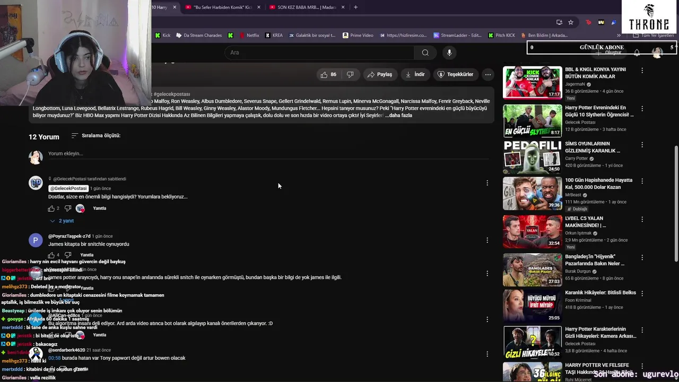Open the Pitch KICK bookmark
The width and height of the screenshot is (679, 382).
tap(501, 36)
